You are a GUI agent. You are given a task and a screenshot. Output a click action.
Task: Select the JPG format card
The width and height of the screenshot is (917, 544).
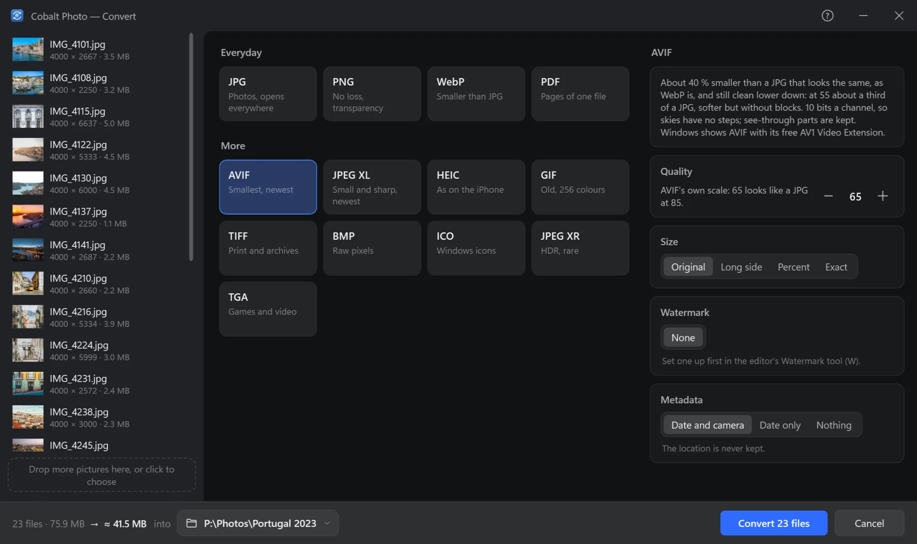coord(268,94)
